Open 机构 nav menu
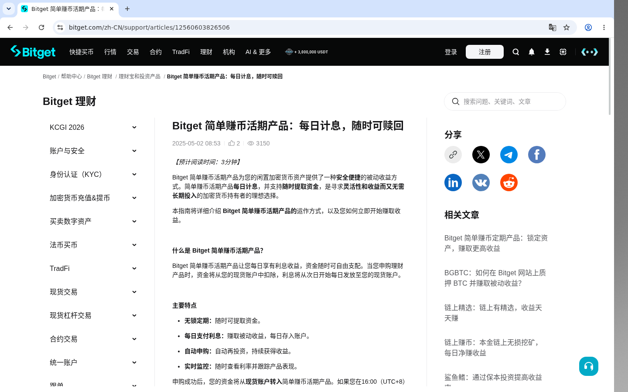Screen dimensions: 628x392 [x=229, y=52]
